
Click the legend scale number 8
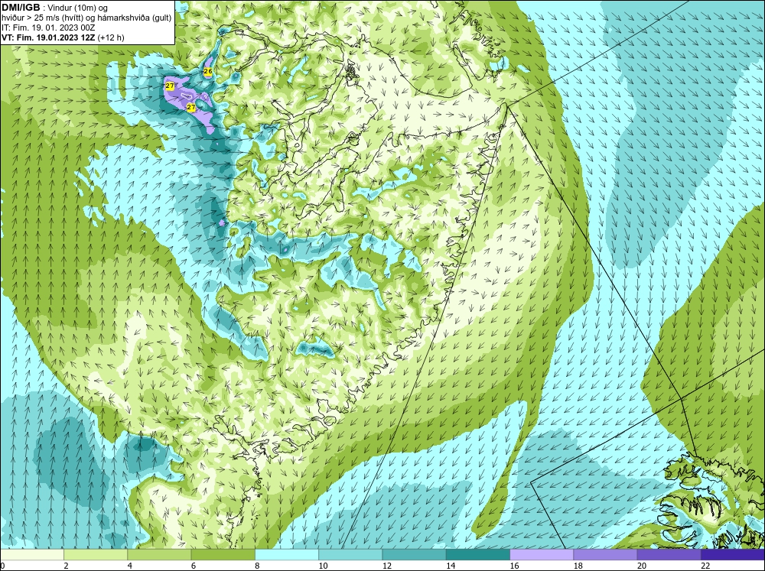click(x=257, y=565)
